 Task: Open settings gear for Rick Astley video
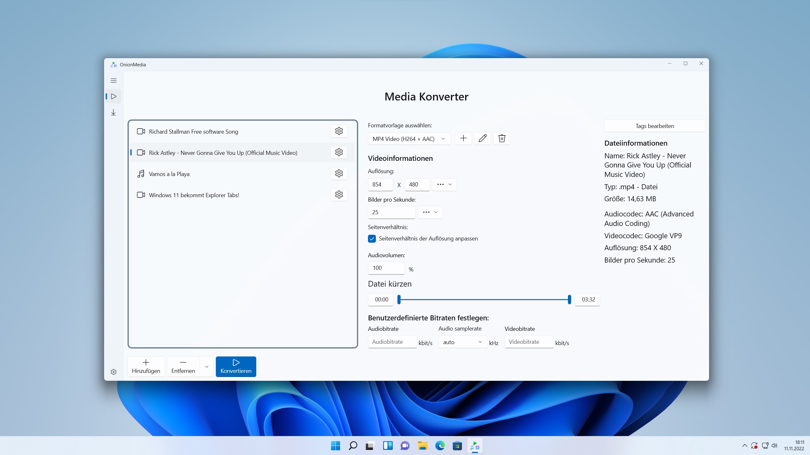tap(339, 152)
